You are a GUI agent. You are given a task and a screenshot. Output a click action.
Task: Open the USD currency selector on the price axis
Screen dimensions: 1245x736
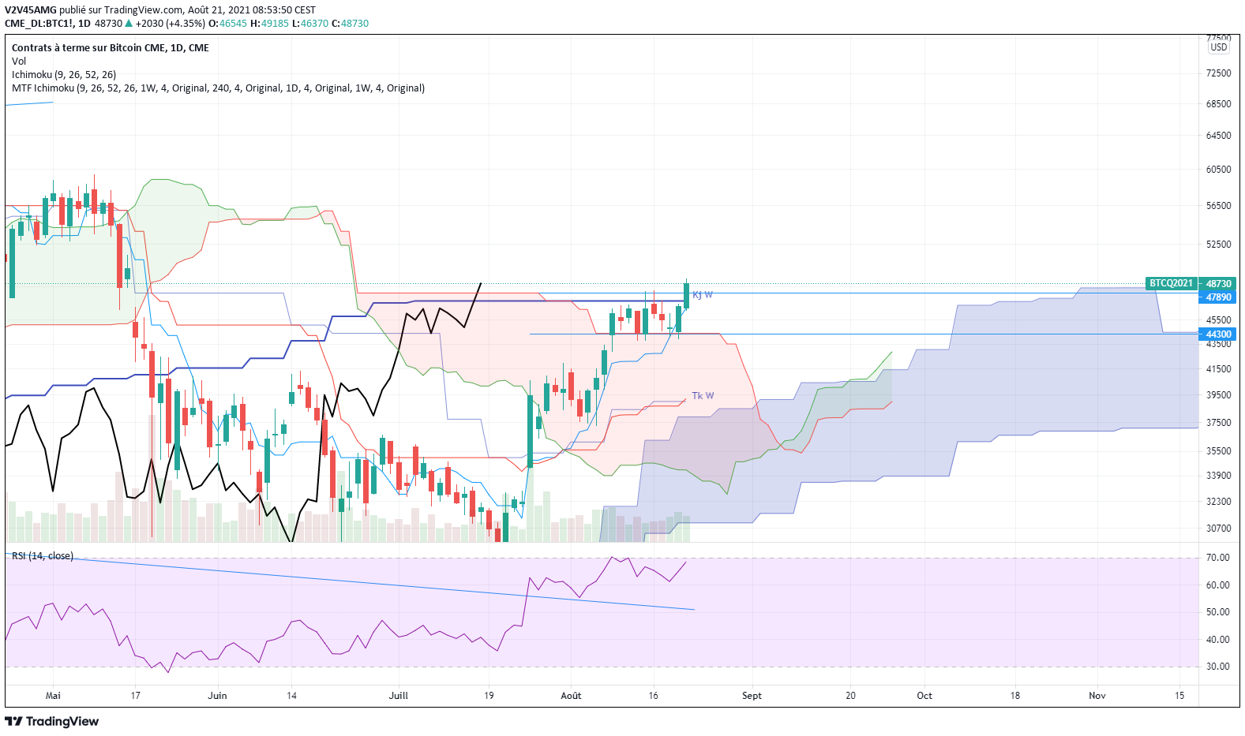point(1219,47)
